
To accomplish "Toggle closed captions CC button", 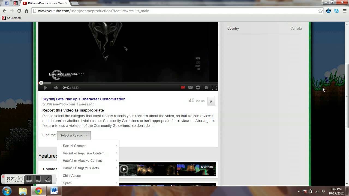I will (x=190, y=88).
